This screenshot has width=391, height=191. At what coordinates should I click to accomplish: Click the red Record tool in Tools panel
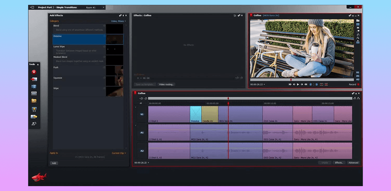[34, 72]
